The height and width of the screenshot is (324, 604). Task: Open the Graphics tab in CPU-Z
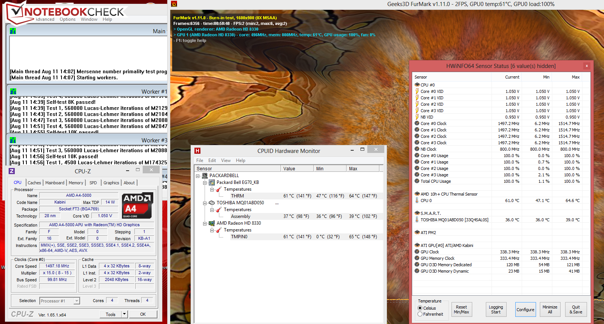tap(111, 183)
